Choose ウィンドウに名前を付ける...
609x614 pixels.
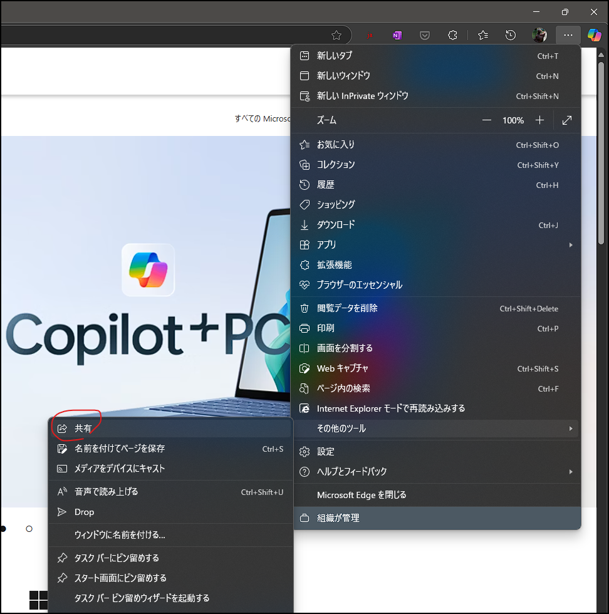point(171,535)
